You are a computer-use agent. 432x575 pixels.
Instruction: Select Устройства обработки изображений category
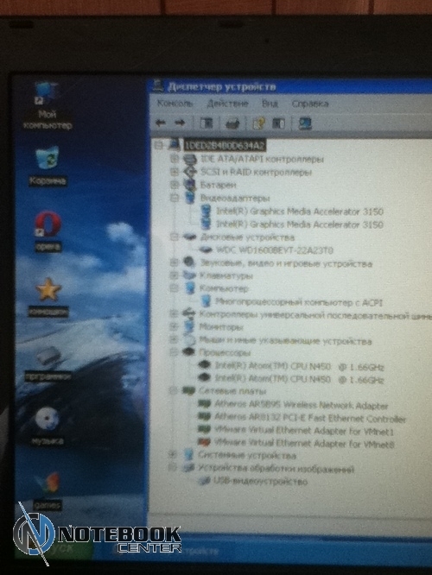pyautogui.click(x=276, y=468)
